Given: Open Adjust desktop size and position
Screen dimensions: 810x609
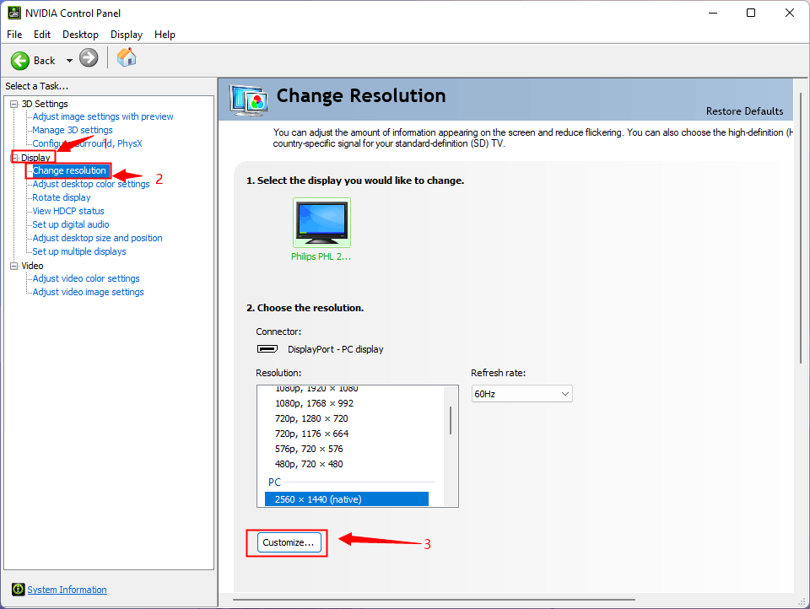Looking at the screenshot, I should (97, 238).
